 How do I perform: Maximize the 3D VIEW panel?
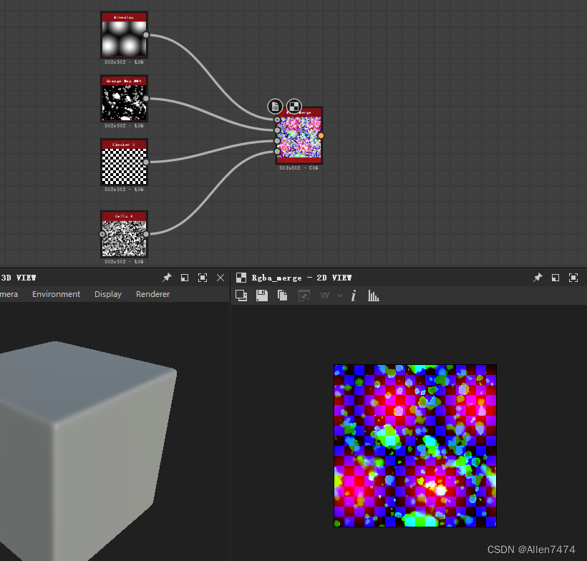click(203, 278)
